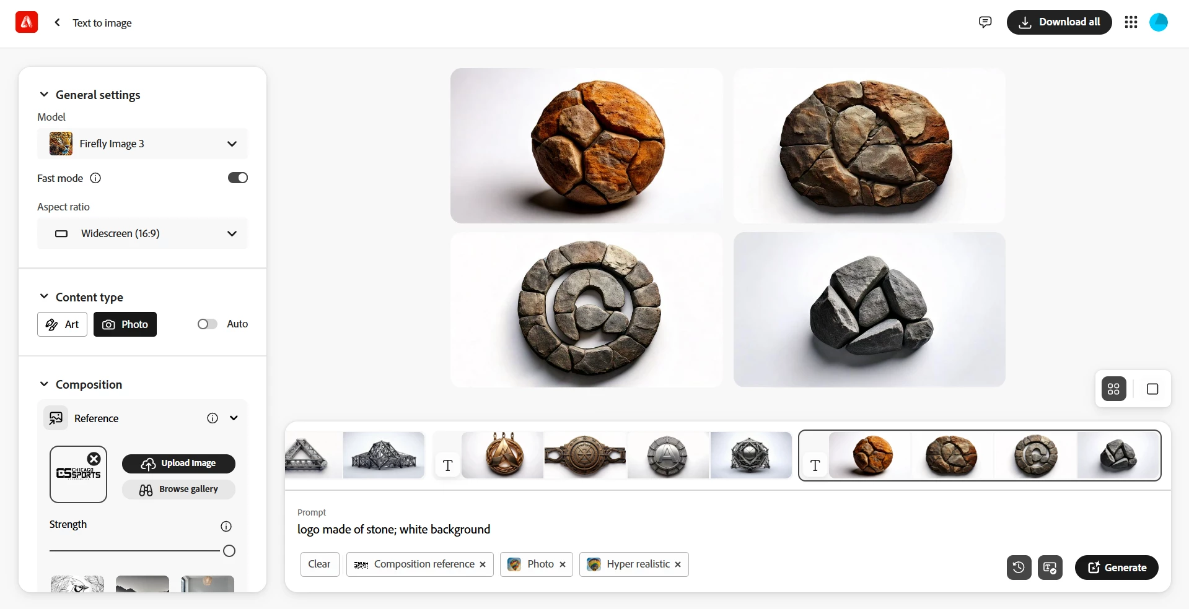Open the spiral stone ring image
Image resolution: width=1189 pixels, height=609 pixels.
(x=586, y=309)
